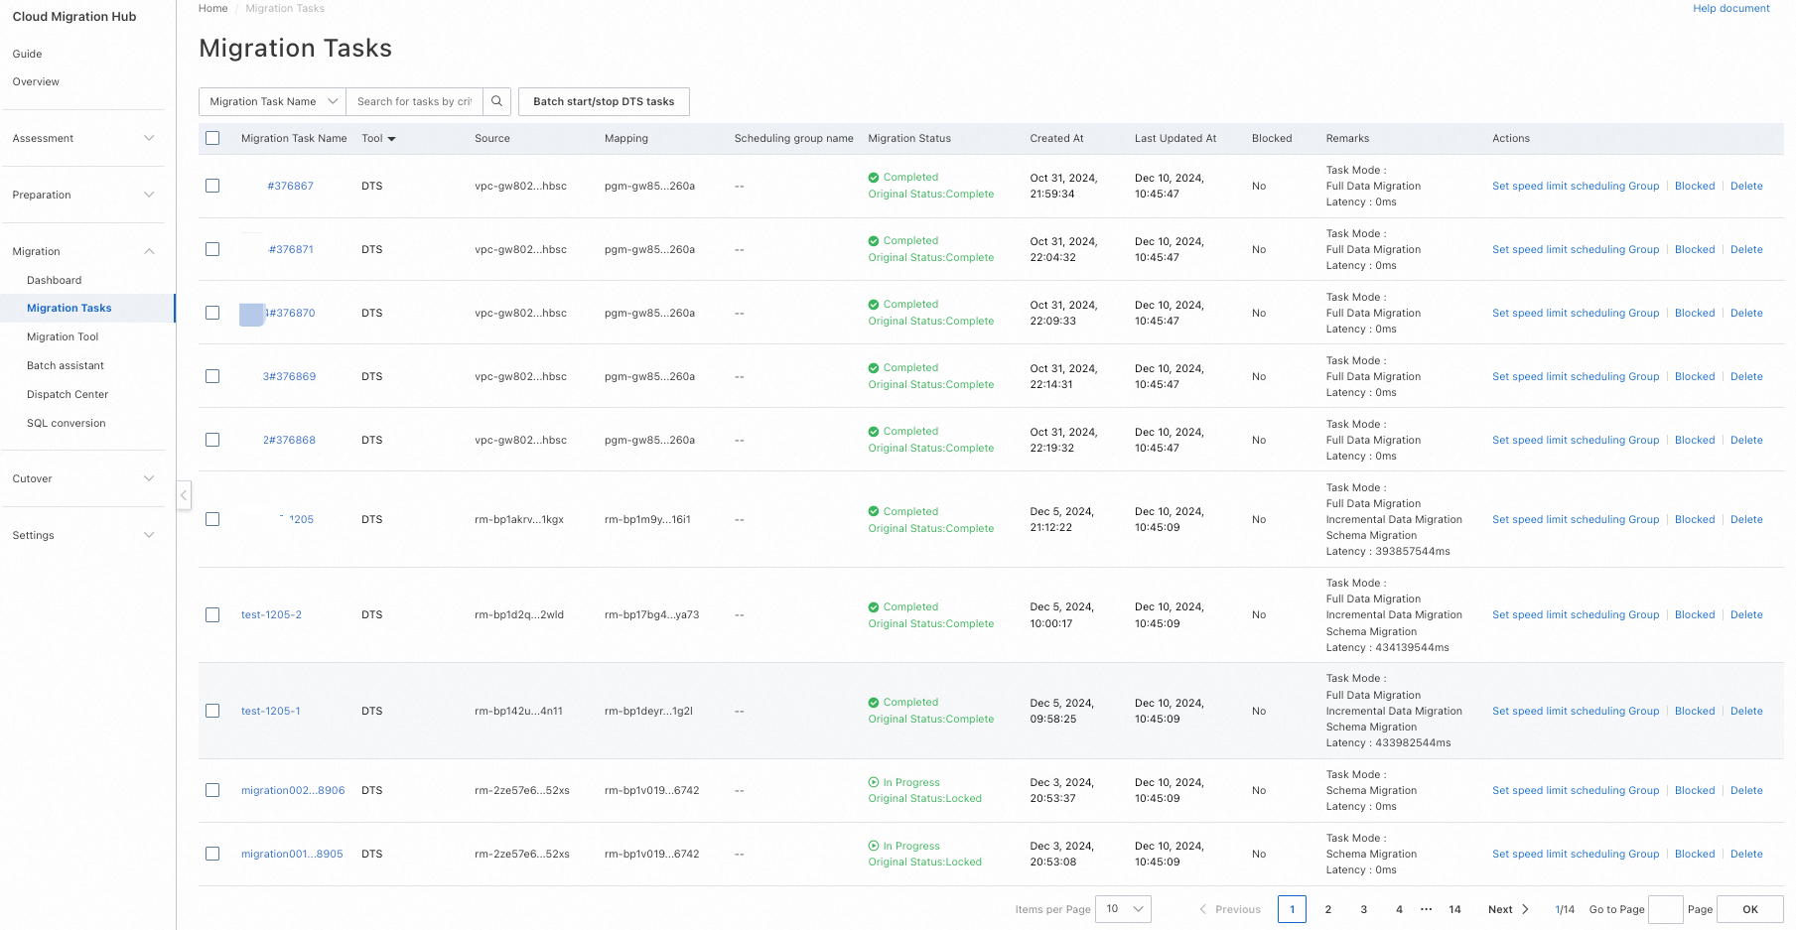
Task: Go to Dashboard in sidebar
Action: (x=55, y=280)
